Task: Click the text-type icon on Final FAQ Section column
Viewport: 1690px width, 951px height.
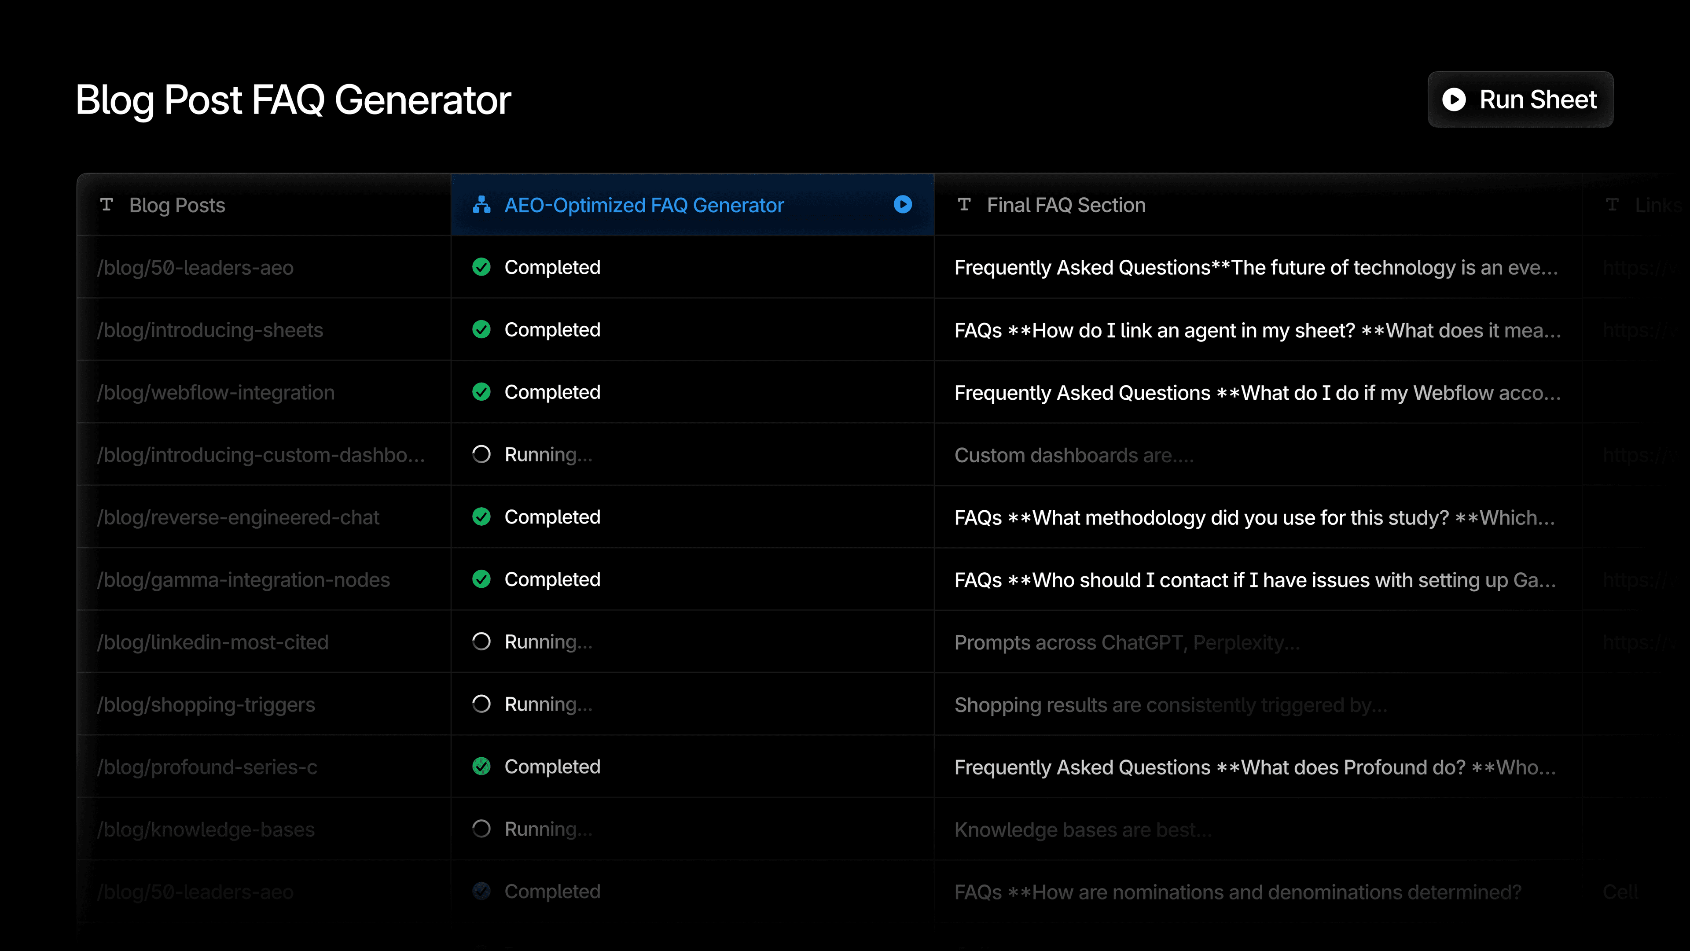Action: tap(964, 205)
